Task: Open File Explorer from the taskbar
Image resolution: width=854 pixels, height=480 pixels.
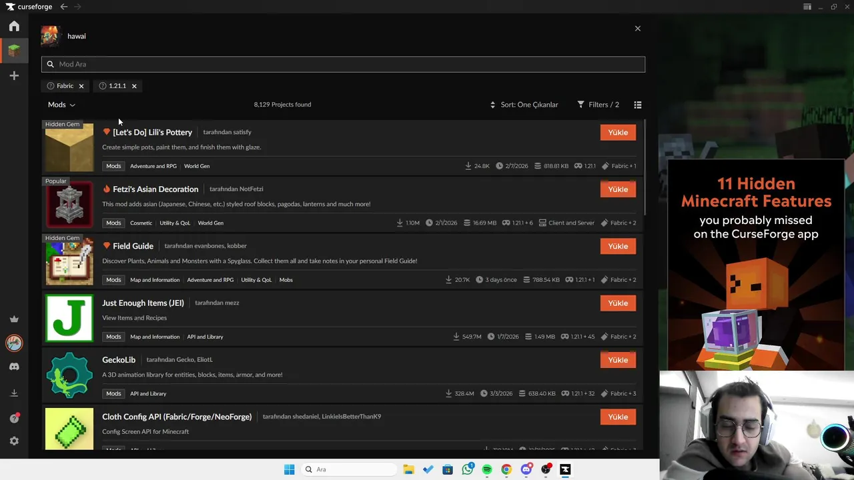Action: click(408, 469)
